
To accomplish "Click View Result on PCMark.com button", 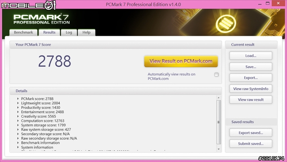I will pos(181,61).
